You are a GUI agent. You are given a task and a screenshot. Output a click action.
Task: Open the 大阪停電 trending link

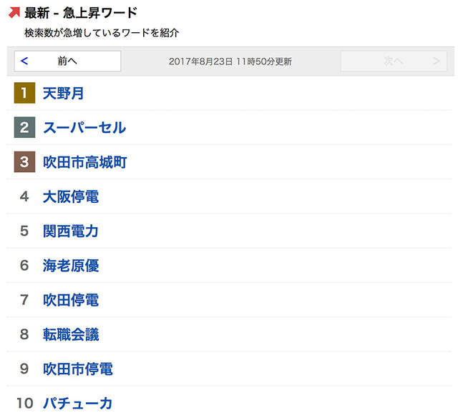(70, 196)
